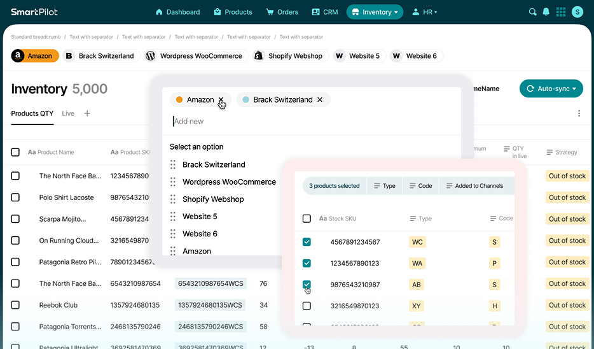Remove the Amazon tag with its X

tap(221, 100)
